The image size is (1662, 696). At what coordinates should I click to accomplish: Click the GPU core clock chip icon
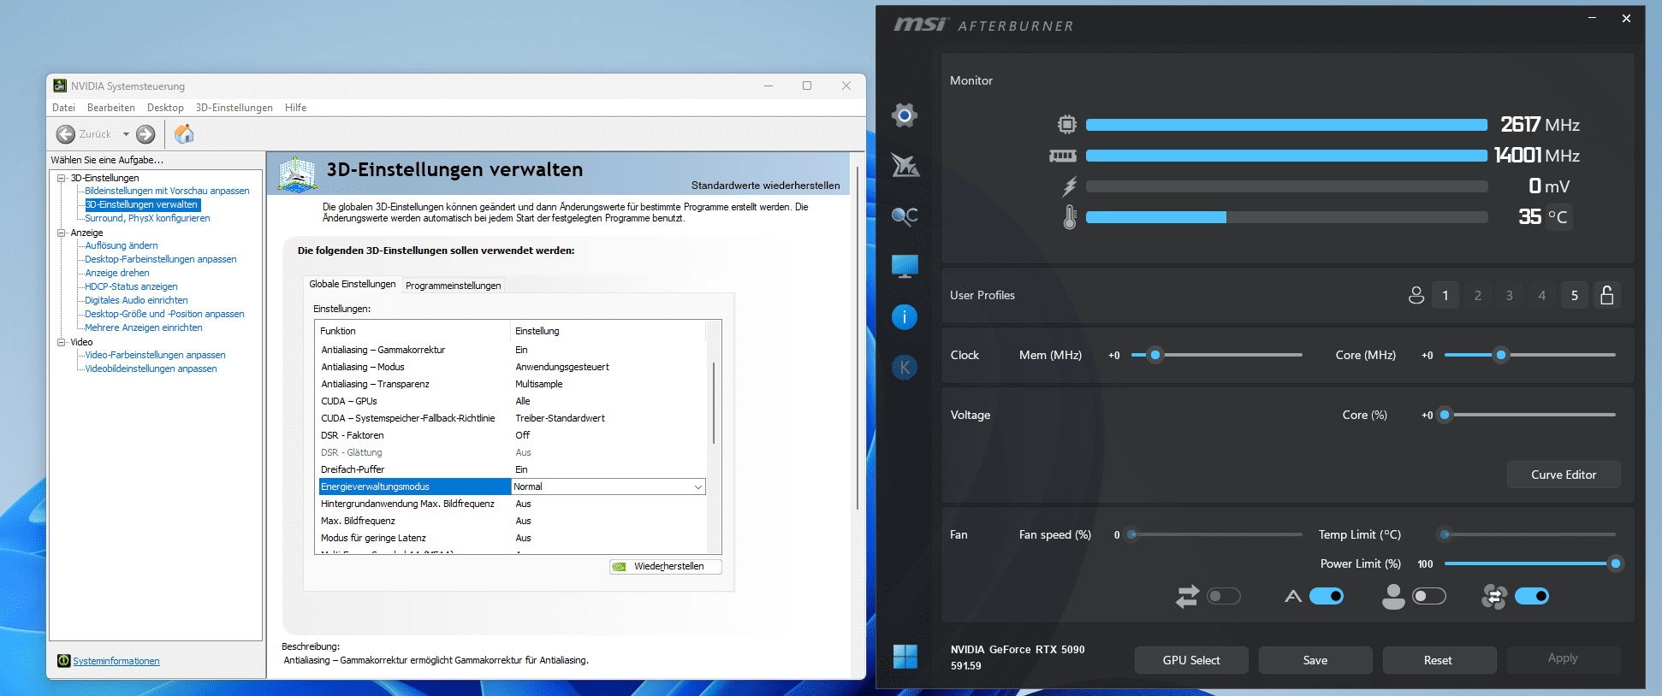click(1066, 124)
